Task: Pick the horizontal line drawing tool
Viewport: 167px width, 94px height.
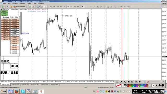Action: point(91,7)
